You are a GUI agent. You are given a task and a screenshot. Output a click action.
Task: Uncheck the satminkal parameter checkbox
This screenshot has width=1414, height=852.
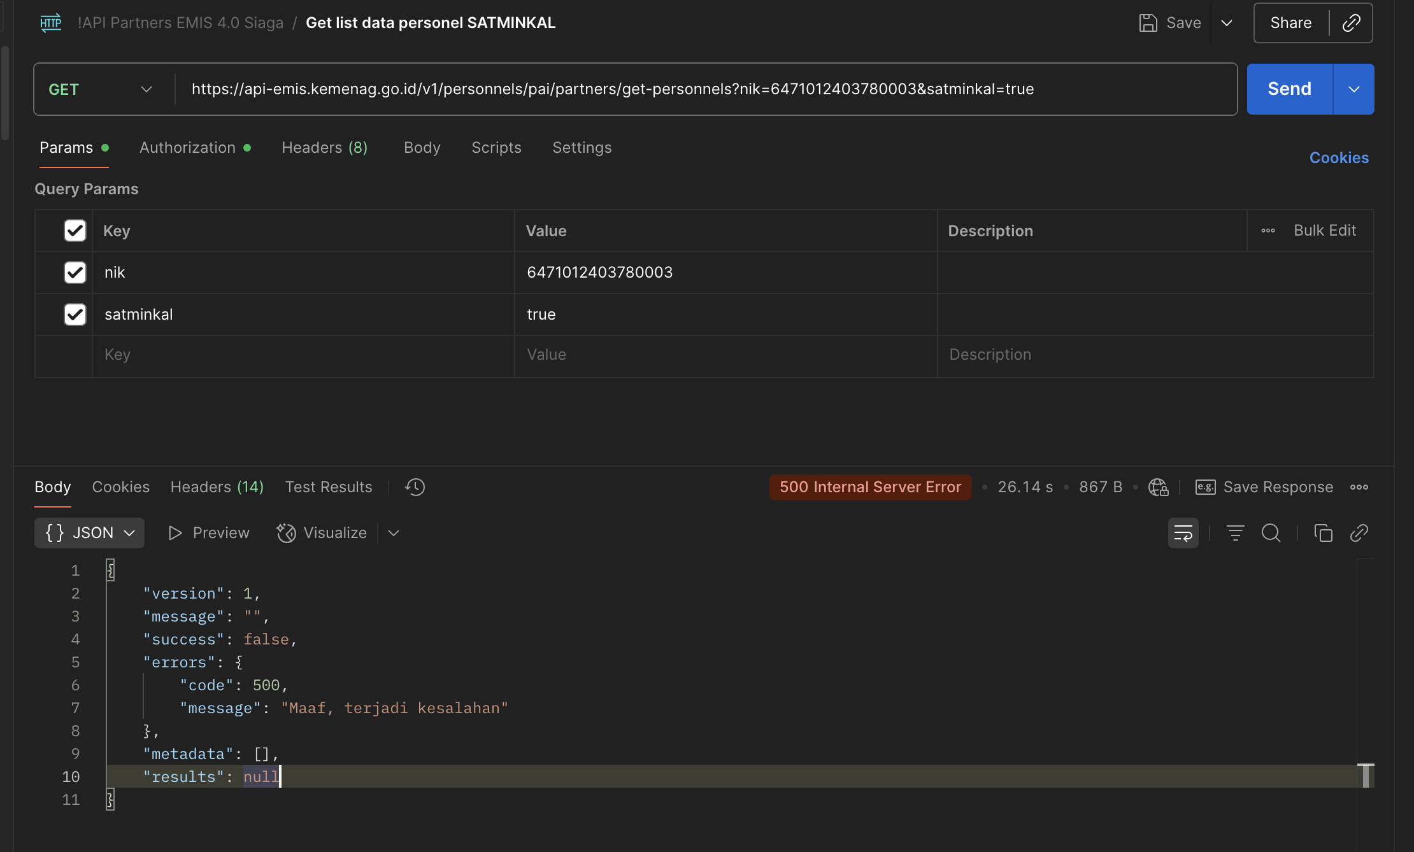pos(75,315)
